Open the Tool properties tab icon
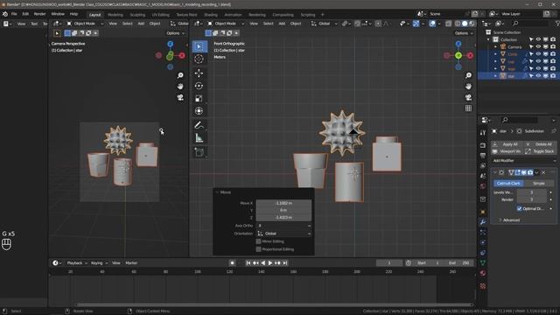Image resolution: width=560 pixels, height=315 pixels. [x=483, y=132]
